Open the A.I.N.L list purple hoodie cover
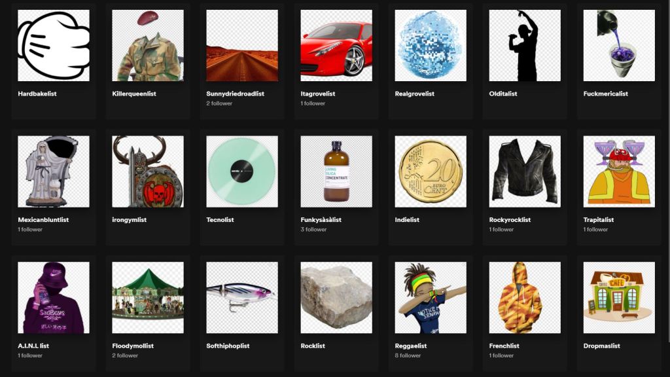 pyautogui.click(x=54, y=298)
